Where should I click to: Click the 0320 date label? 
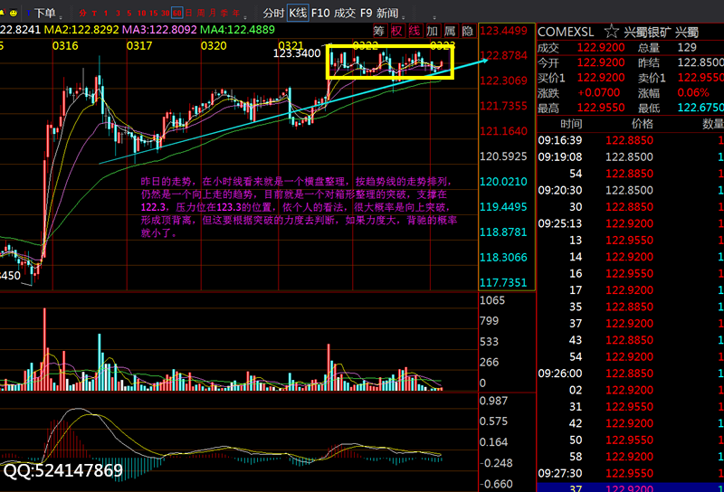pyautogui.click(x=214, y=46)
